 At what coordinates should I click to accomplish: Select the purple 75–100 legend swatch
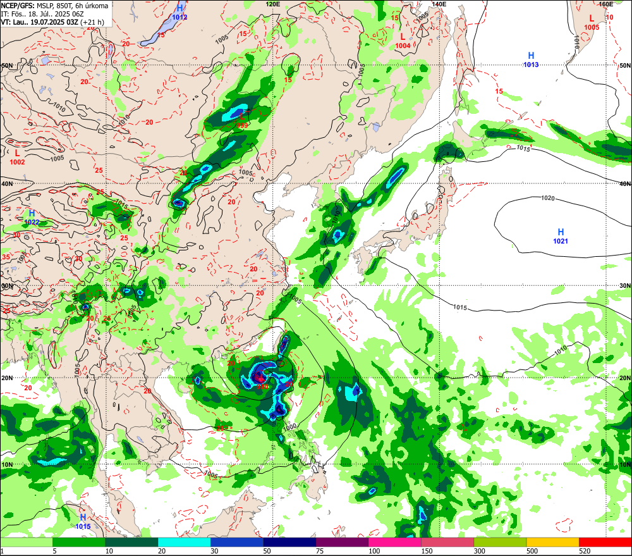click(x=342, y=542)
